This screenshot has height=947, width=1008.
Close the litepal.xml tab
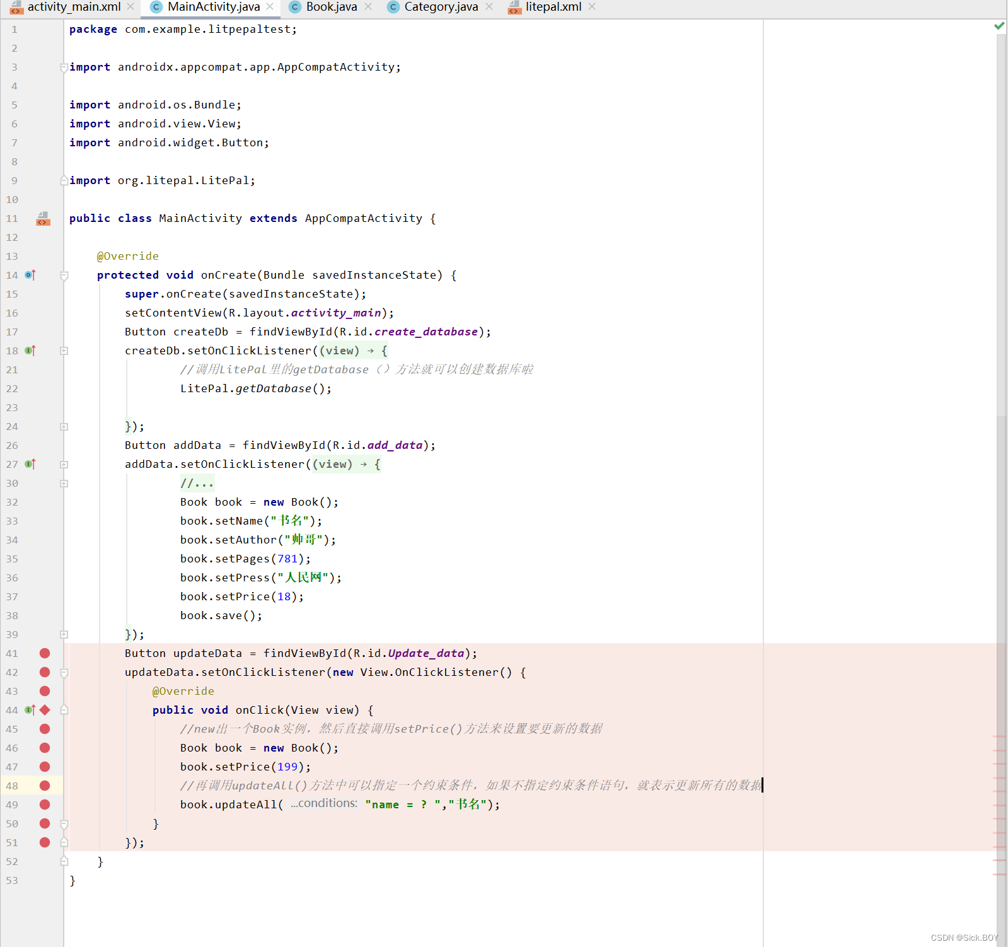(592, 7)
